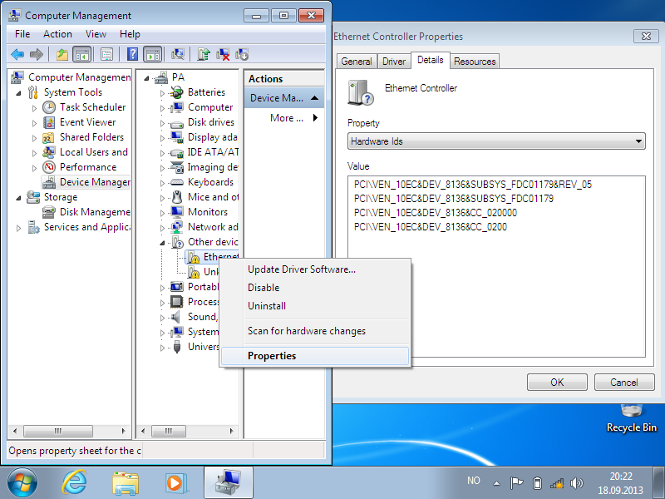
Task: Click the Back arrow toolbar icon
Action: coord(17,54)
